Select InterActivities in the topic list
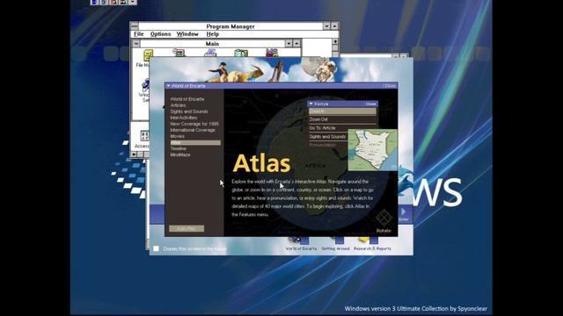563x316 pixels. coord(184,118)
